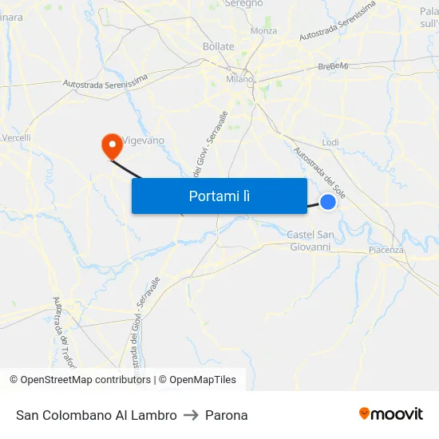The image size is (439, 439).
Task: Click the Autostrada del Sole label
Action: coord(319,172)
